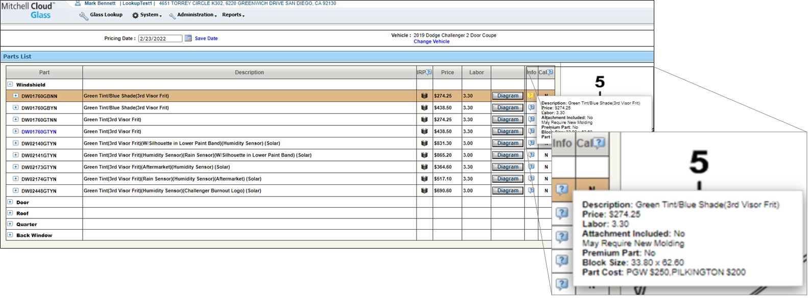Open the Administration dropdown menu

[x=197, y=15]
